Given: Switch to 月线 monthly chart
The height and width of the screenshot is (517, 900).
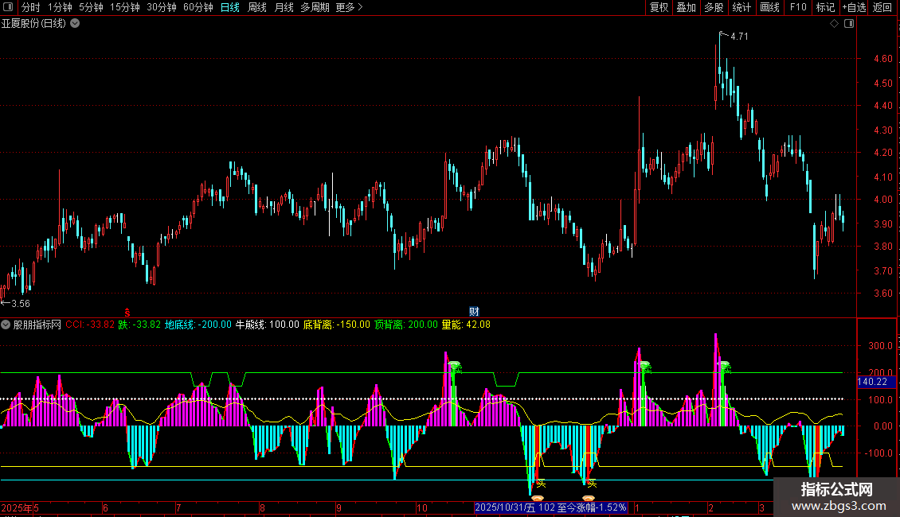Looking at the screenshot, I should pyautogui.click(x=284, y=7).
